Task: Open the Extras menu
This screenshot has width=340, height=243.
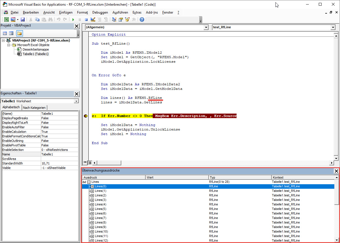Action: [137, 12]
